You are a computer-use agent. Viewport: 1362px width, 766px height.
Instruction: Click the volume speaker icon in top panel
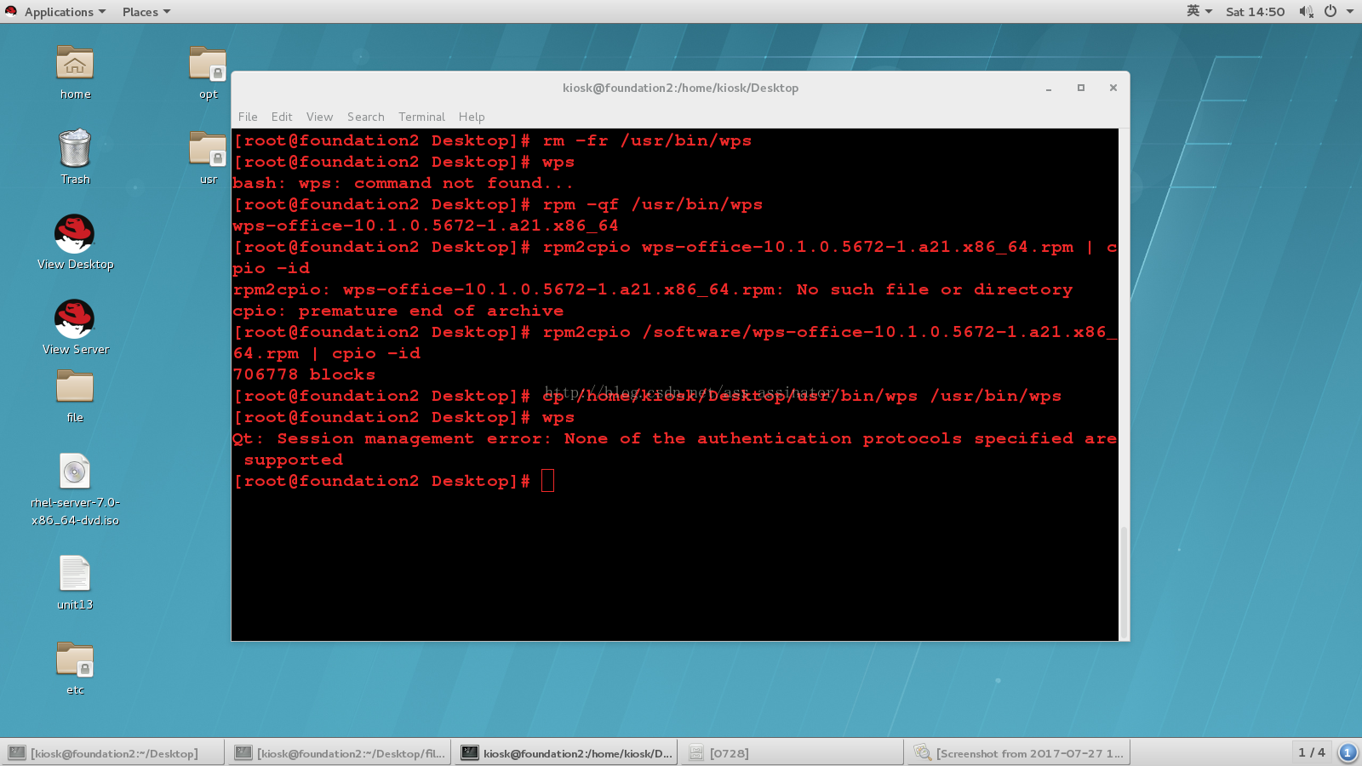1306,12
